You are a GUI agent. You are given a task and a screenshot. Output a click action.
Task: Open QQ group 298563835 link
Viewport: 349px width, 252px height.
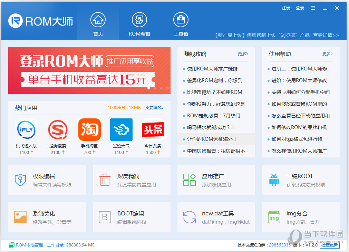(280, 245)
